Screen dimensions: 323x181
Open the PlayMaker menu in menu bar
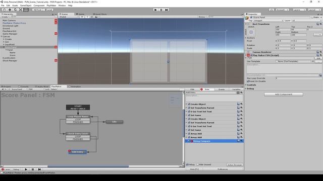click(51, 6)
